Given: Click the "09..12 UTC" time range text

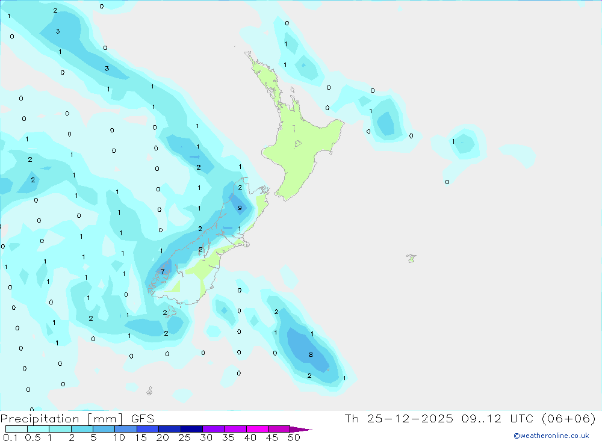Looking at the screenshot, I should coord(497,418).
